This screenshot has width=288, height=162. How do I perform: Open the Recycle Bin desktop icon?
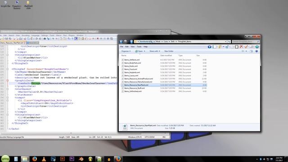5,4
